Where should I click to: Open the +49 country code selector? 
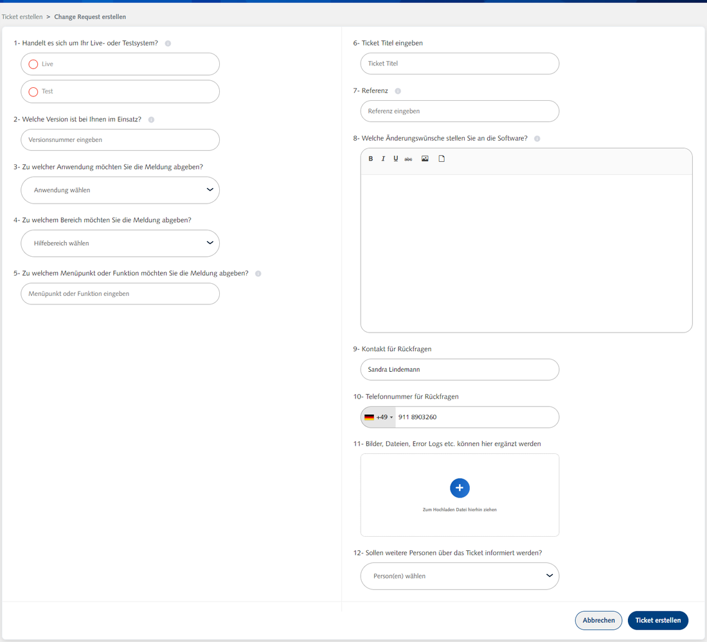click(379, 417)
